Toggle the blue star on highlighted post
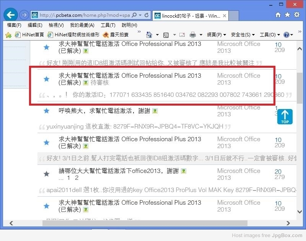 point(46,79)
